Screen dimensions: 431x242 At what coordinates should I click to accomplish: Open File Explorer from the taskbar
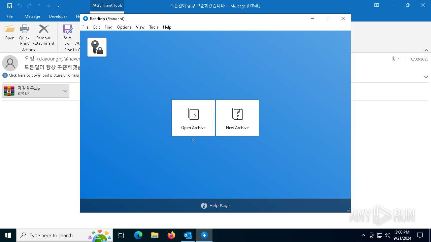pos(155,235)
